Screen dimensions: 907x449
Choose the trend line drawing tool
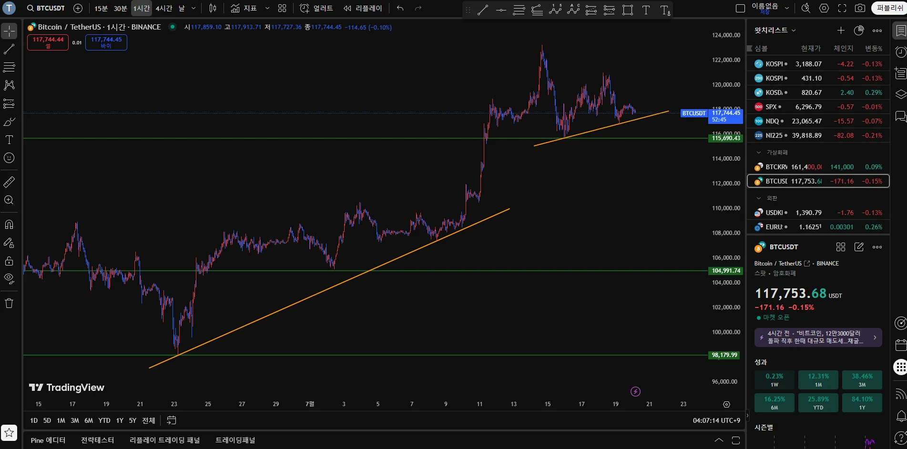coord(9,49)
